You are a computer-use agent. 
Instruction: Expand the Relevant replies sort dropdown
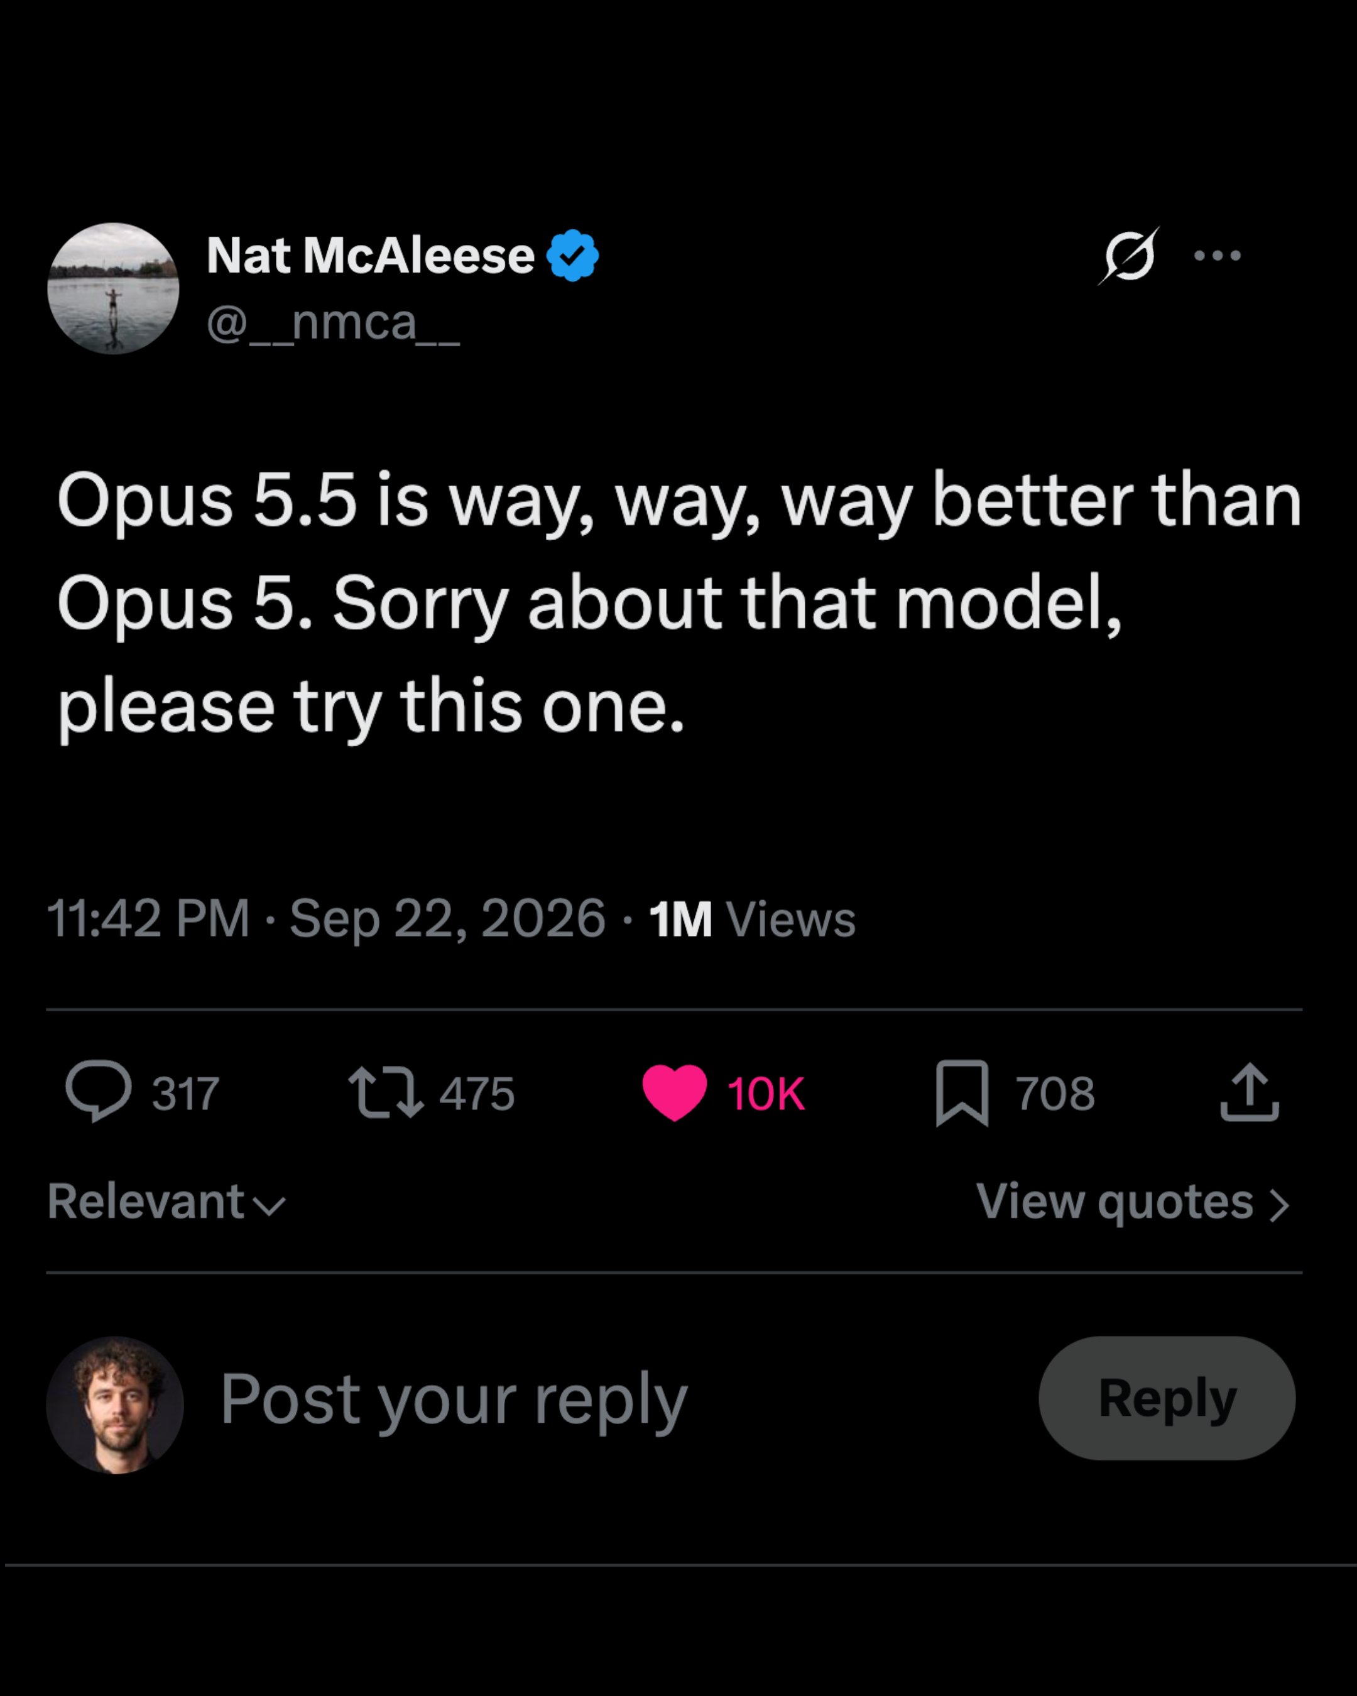[x=166, y=1201]
